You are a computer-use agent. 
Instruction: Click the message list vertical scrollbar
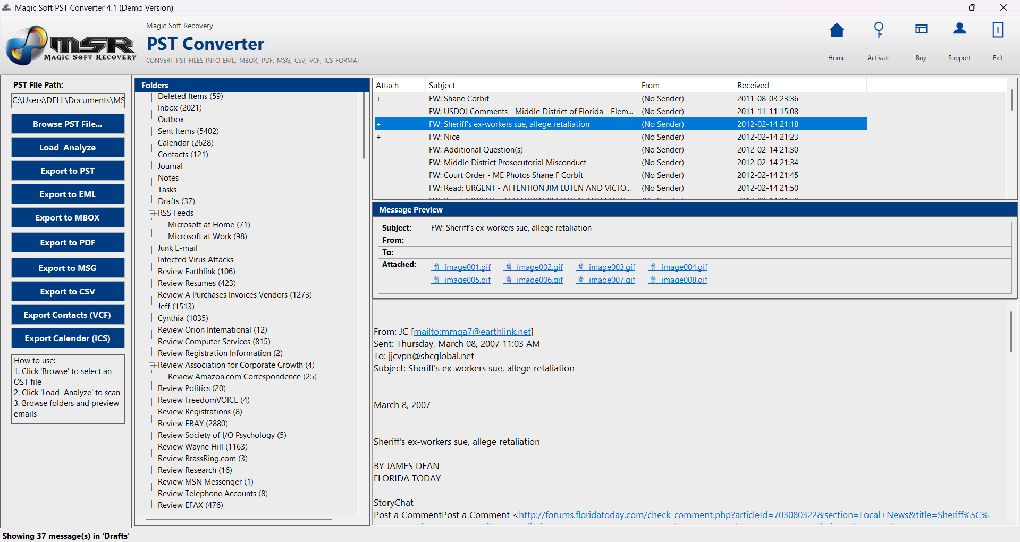coord(1011,100)
